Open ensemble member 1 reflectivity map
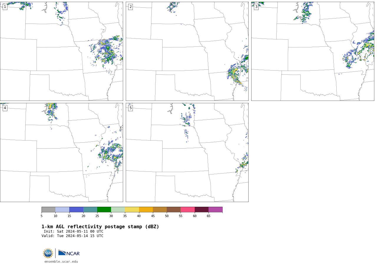377x265 pixels. [x=61, y=51]
